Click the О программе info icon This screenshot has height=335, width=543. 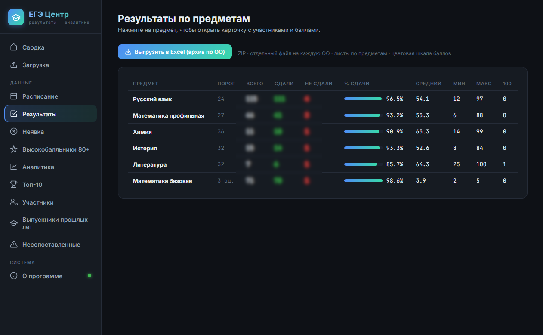click(x=14, y=276)
